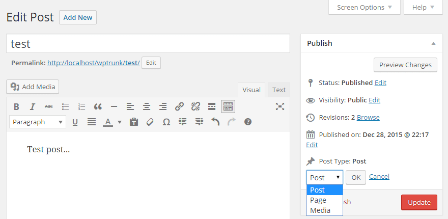Browse post revisions link

pyautogui.click(x=368, y=118)
